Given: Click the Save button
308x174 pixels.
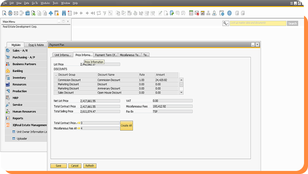Looking at the screenshot, I should [x=58, y=166].
